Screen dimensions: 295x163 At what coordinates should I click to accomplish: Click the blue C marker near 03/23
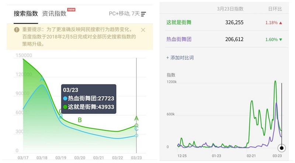[136, 129]
